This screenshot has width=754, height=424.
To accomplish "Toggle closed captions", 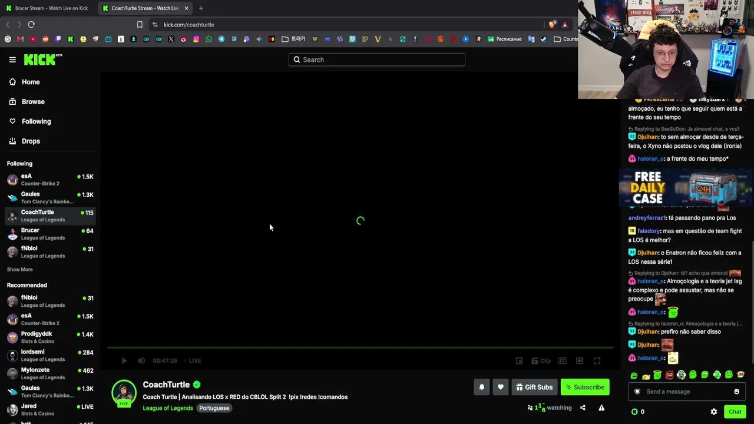I will 562,360.
